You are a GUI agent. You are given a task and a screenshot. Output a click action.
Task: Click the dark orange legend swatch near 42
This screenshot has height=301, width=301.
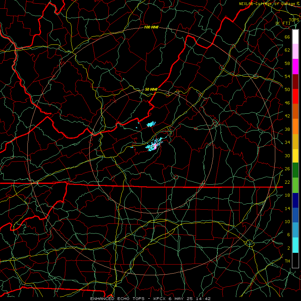click(295, 111)
